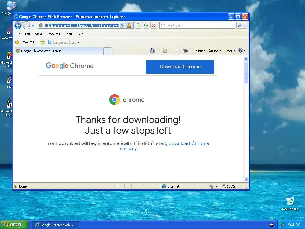The width and height of the screenshot is (305, 229).
Task: Click the 9:28 AM clock
Action: 294,225
